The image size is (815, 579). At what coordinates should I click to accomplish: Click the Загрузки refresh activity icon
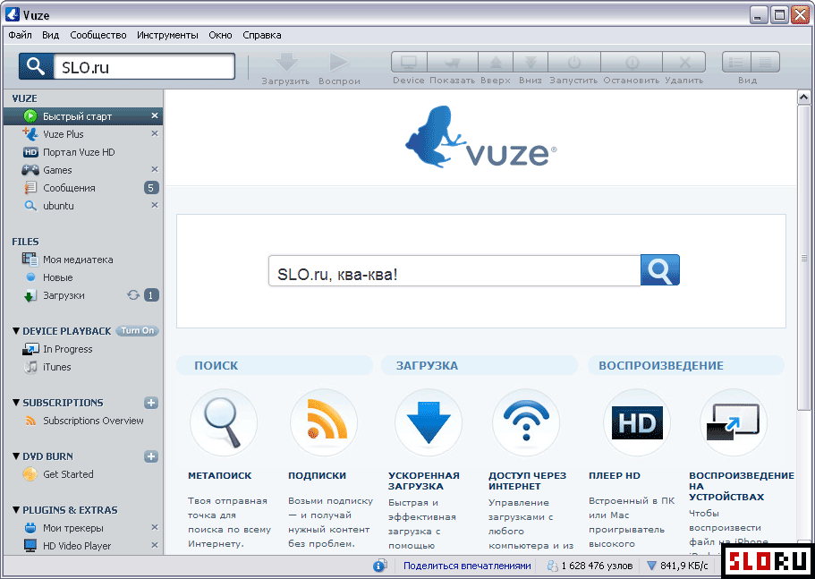click(133, 295)
